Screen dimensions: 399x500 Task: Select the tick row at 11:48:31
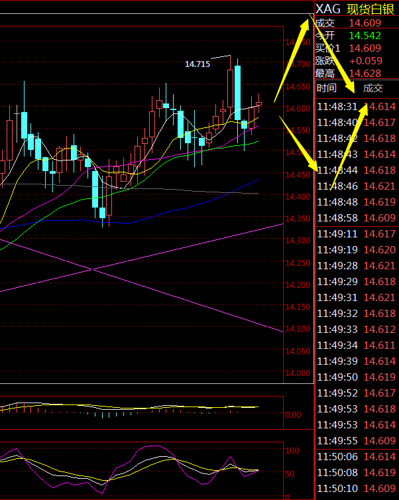pyautogui.click(x=357, y=107)
